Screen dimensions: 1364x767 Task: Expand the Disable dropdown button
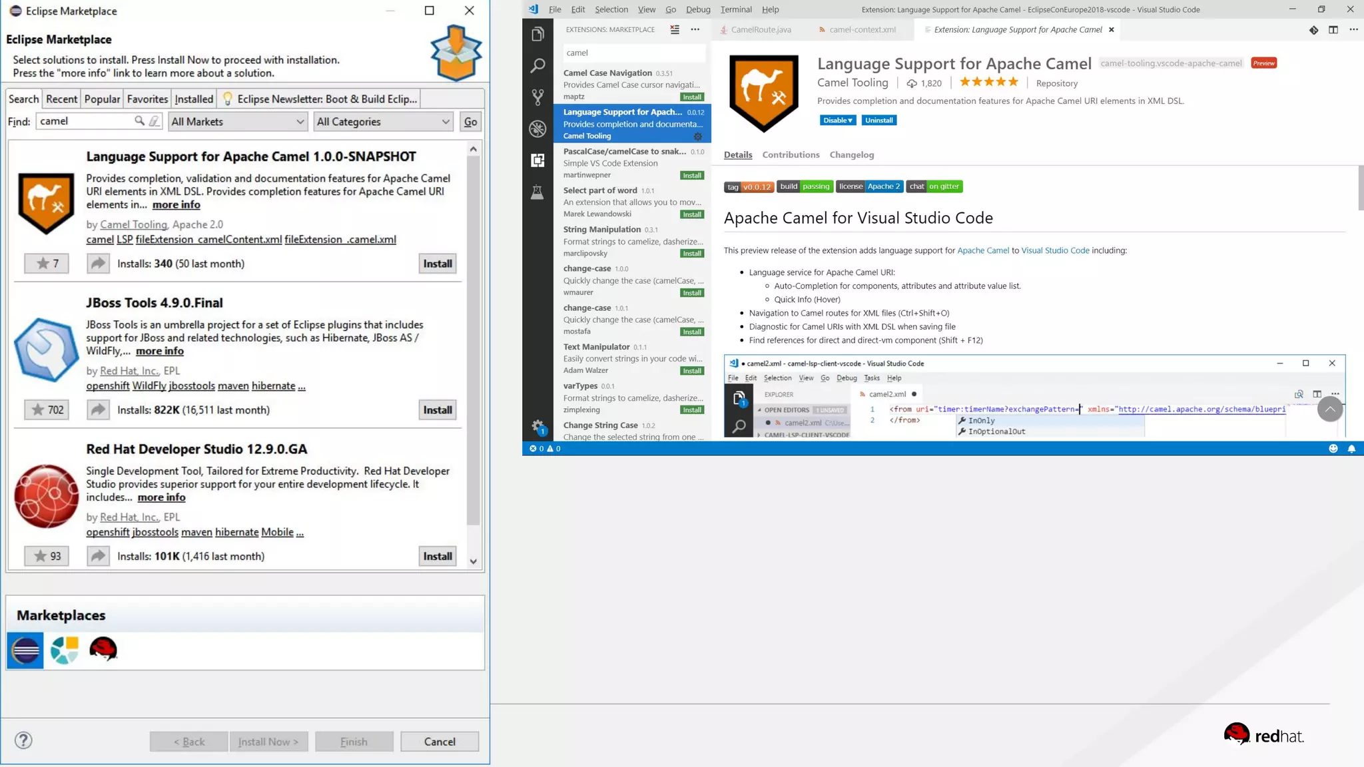pos(837,121)
